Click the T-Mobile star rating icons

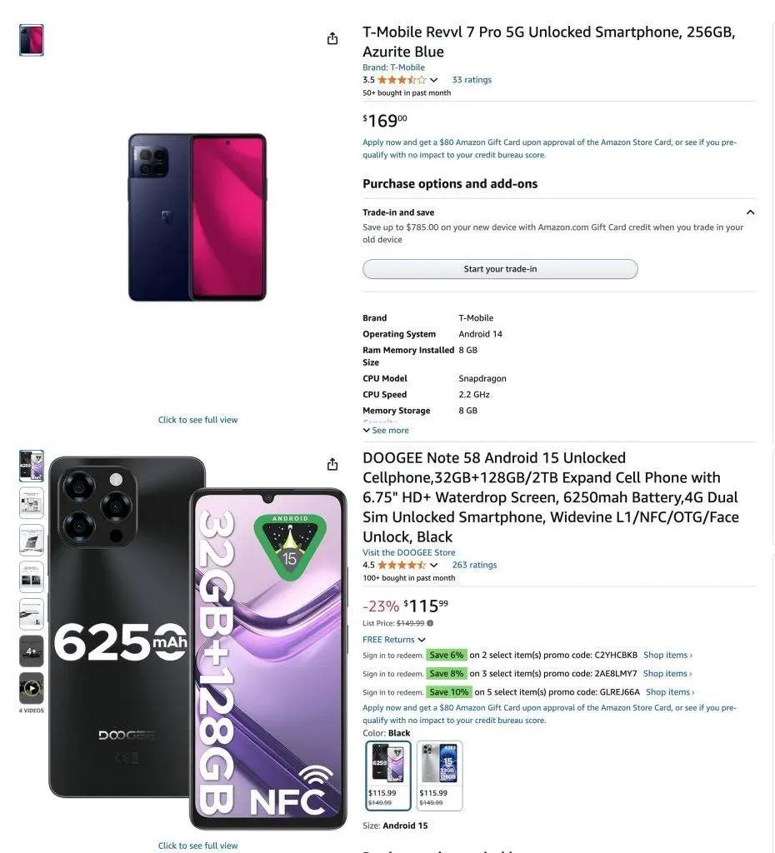pos(402,80)
